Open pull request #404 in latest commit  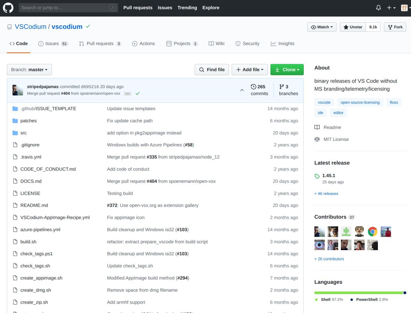coord(65,93)
